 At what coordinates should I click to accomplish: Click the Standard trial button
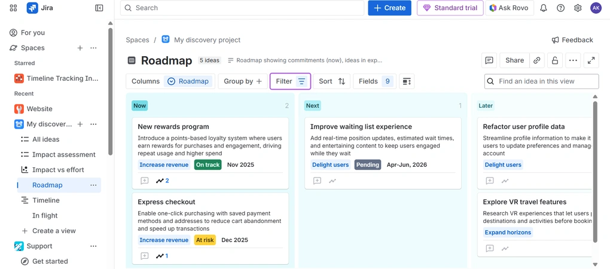click(450, 8)
